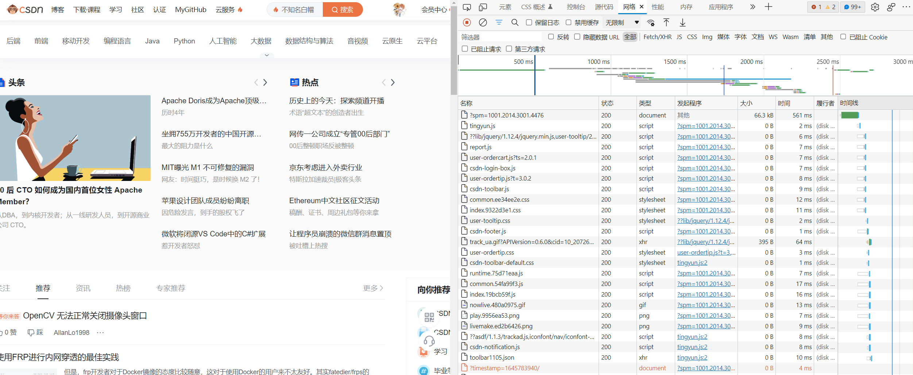Viewport: 913px width, 375px height.
Task: Switch to the 控制台 tab
Action: (x=576, y=7)
